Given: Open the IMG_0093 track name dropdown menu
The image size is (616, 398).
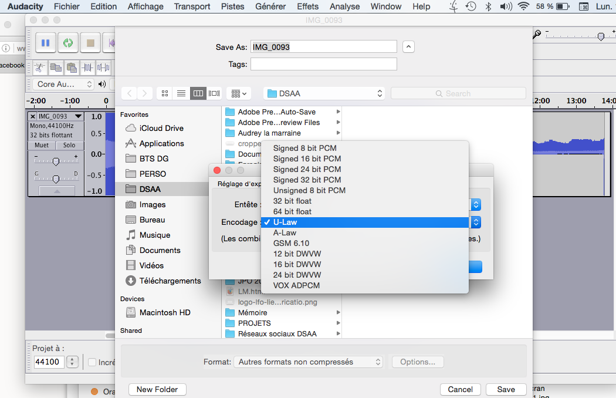Looking at the screenshot, I should [78, 116].
